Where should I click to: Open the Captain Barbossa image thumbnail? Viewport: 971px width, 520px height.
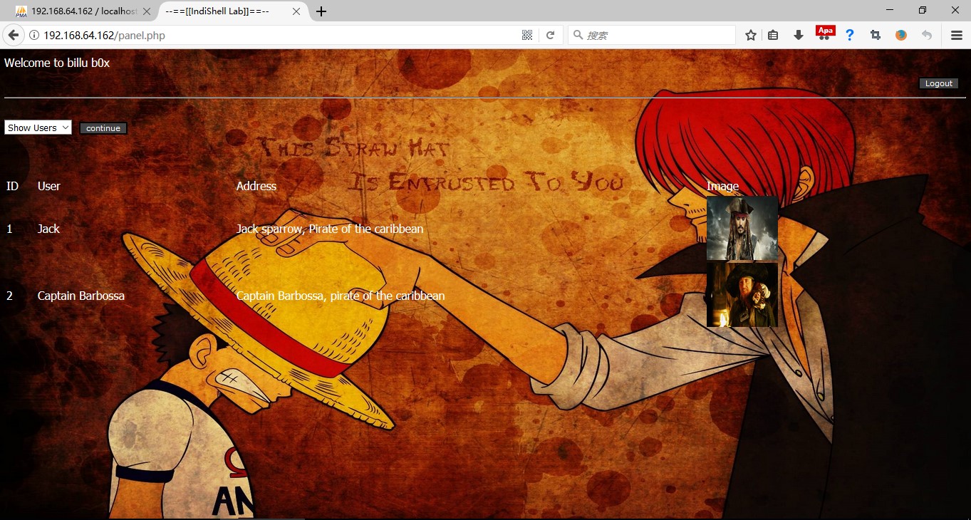click(742, 295)
